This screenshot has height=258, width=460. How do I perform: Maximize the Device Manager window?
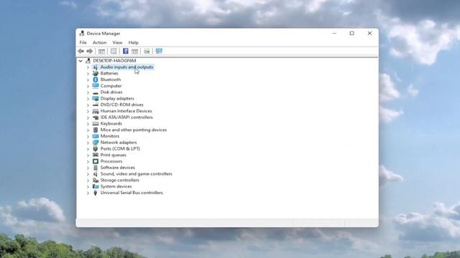pos(351,34)
